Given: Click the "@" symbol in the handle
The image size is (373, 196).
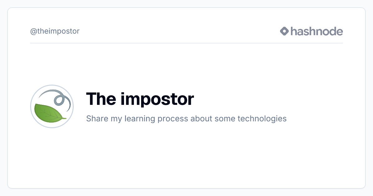Looking at the screenshot, I should pyautogui.click(x=34, y=31).
